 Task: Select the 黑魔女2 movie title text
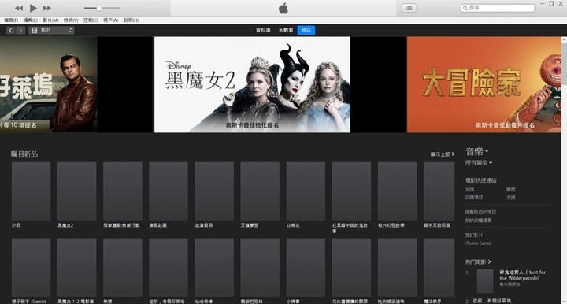click(65, 225)
